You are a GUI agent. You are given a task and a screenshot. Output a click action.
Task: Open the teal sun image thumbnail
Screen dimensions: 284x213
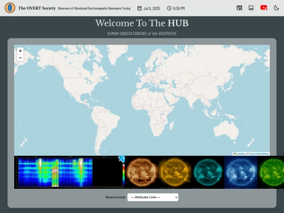pyautogui.click(x=208, y=172)
